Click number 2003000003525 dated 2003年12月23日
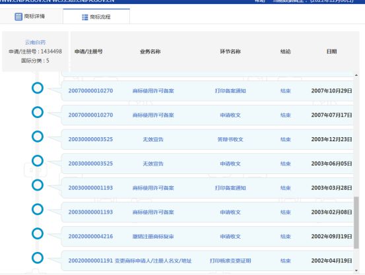365x275 pixels. [90, 139]
